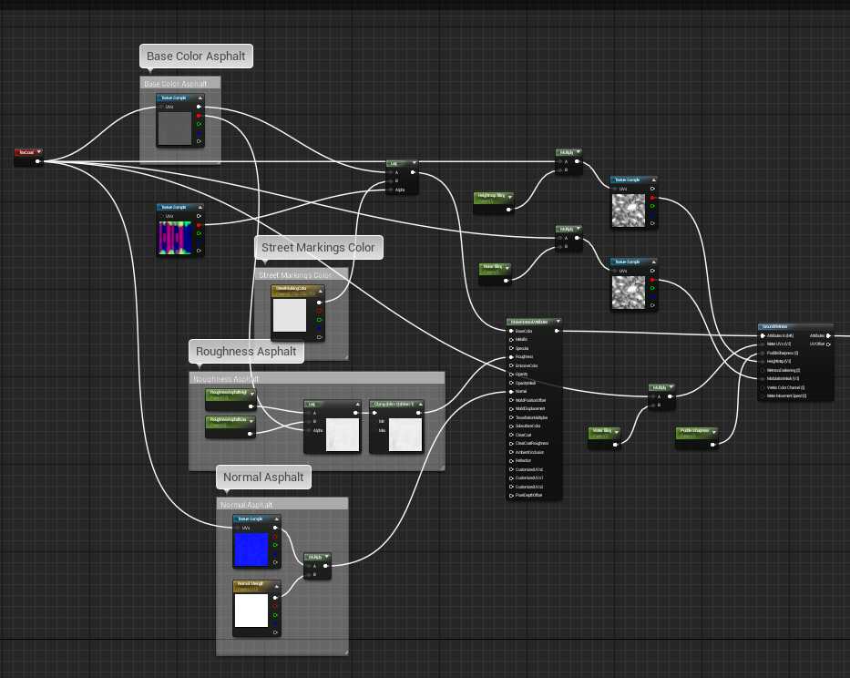
Task: Click Water Tiling parameter output pin
Action: click(x=615, y=445)
